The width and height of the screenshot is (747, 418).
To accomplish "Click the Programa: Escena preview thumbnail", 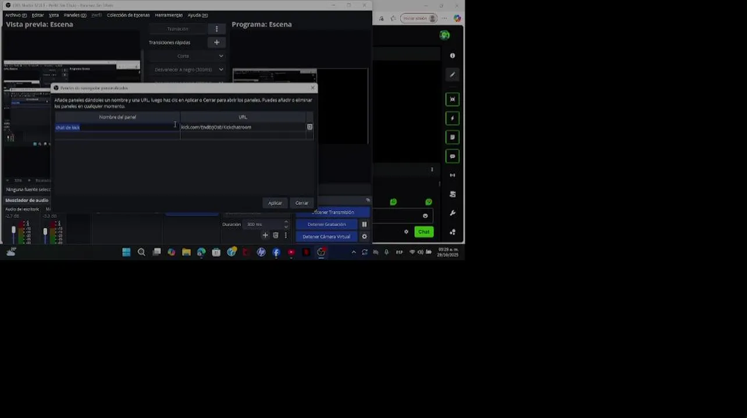I will point(300,106).
